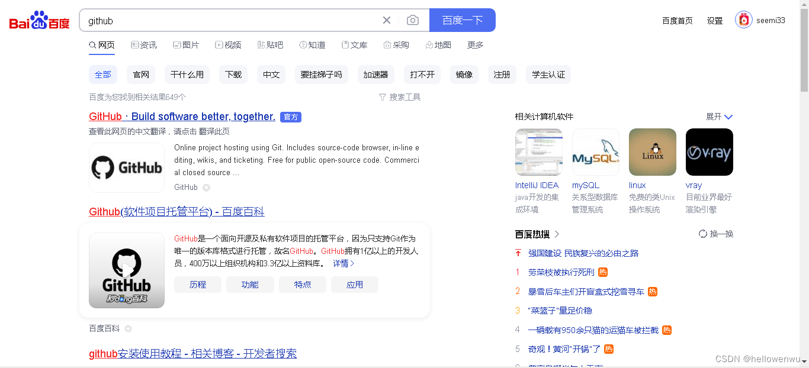This screenshot has width=809, height=368.
Task: Click the top-pinned arrow icon in the hot list
Action: (x=518, y=253)
